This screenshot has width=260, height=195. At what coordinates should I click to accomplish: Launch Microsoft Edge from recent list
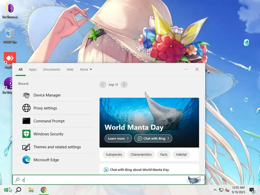tap(56, 160)
